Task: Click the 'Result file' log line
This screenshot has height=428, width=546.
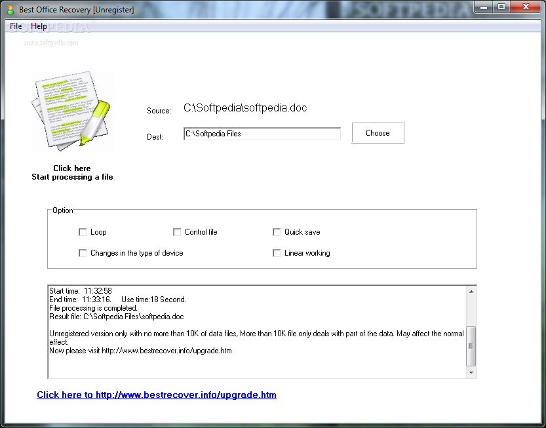Action: (x=117, y=317)
